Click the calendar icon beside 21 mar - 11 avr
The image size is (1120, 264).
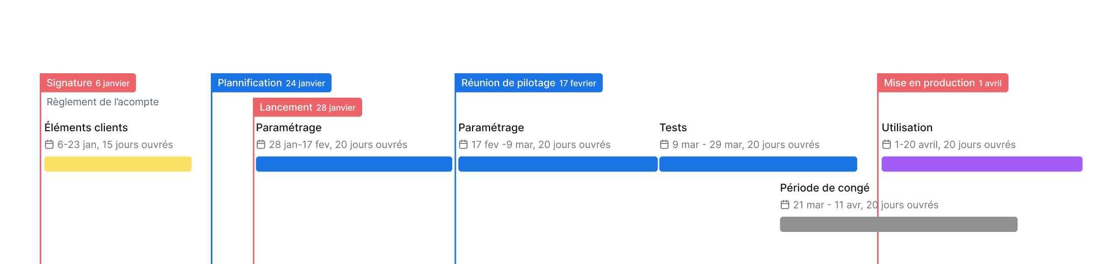pyautogui.click(x=785, y=204)
